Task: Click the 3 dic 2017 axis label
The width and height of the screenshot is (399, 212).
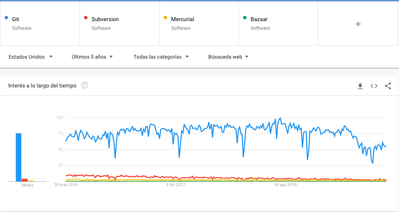Action: point(176,185)
